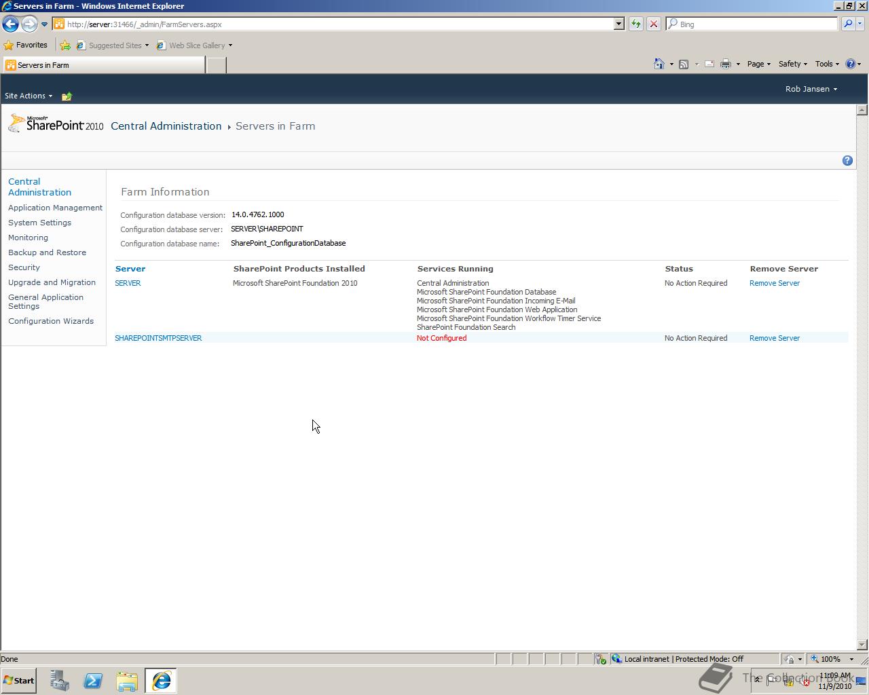869x695 pixels.
Task: Open the search provider dropdown arrow
Action: 859,24
